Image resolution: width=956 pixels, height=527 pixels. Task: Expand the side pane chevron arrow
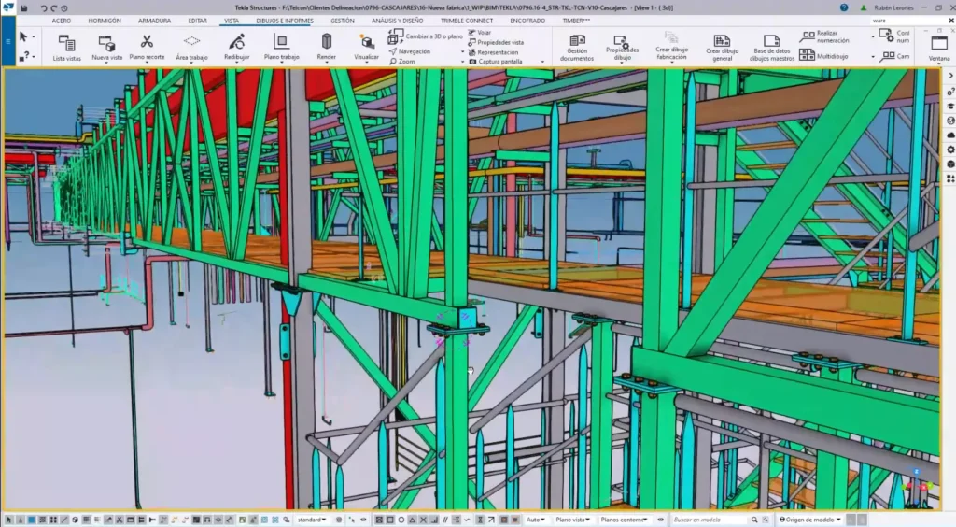[950, 76]
